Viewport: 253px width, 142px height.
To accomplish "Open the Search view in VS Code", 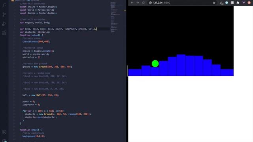I will [x=4, y=5].
